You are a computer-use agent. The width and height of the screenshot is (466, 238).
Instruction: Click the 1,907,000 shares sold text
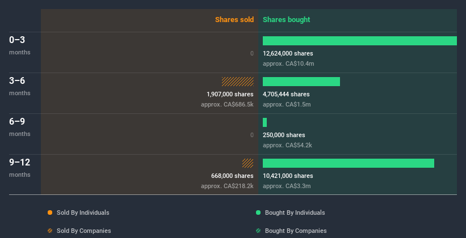tap(230, 94)
